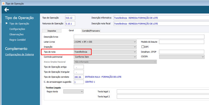Select Tipo de Operação in sidebar

coord(19,24)
